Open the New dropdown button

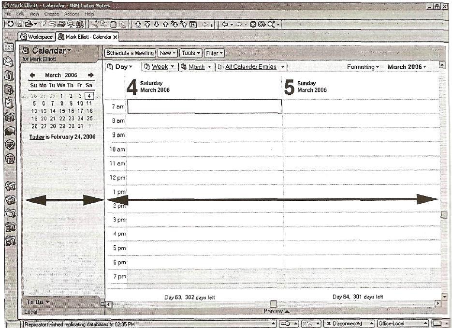(x=167, y=53)
